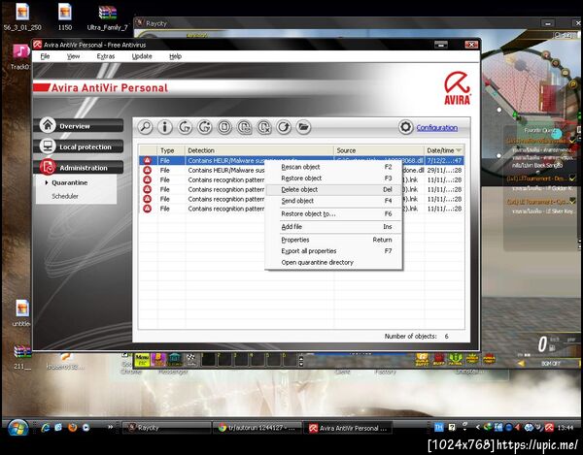Click the Export properties arrow toolbar icon

[284, 127]
